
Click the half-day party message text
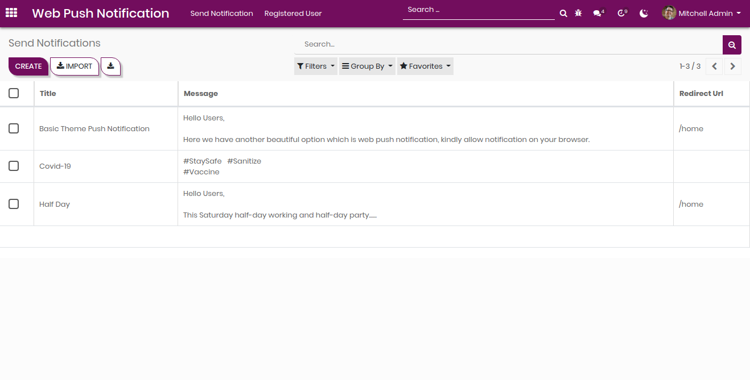280,215
